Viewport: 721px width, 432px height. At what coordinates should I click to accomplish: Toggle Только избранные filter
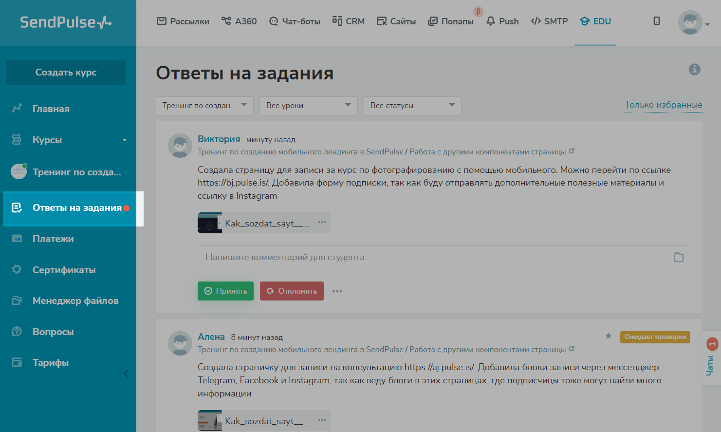pyautogui.click(x=664, y=105)
